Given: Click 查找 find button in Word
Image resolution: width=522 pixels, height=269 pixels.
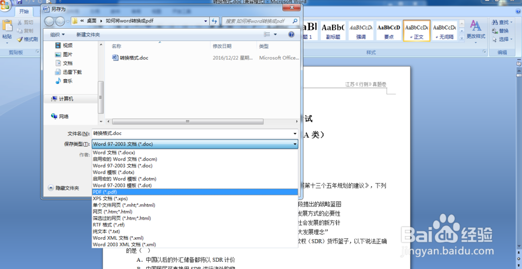Looking at the screenshot, I should [x=502, y=22].
